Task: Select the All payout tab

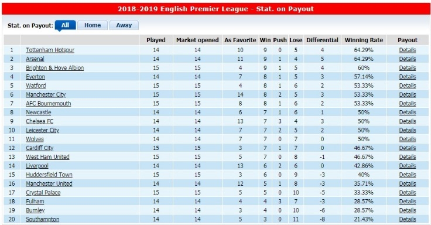Action: [x=65, y=25]
